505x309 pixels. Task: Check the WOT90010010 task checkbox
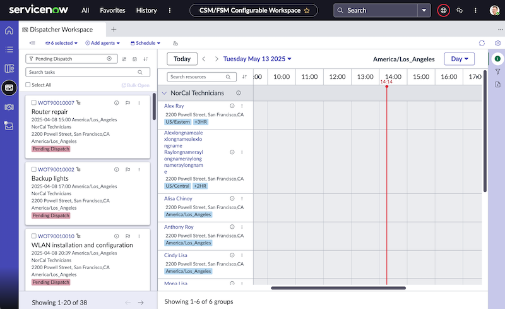coord(34,236)
